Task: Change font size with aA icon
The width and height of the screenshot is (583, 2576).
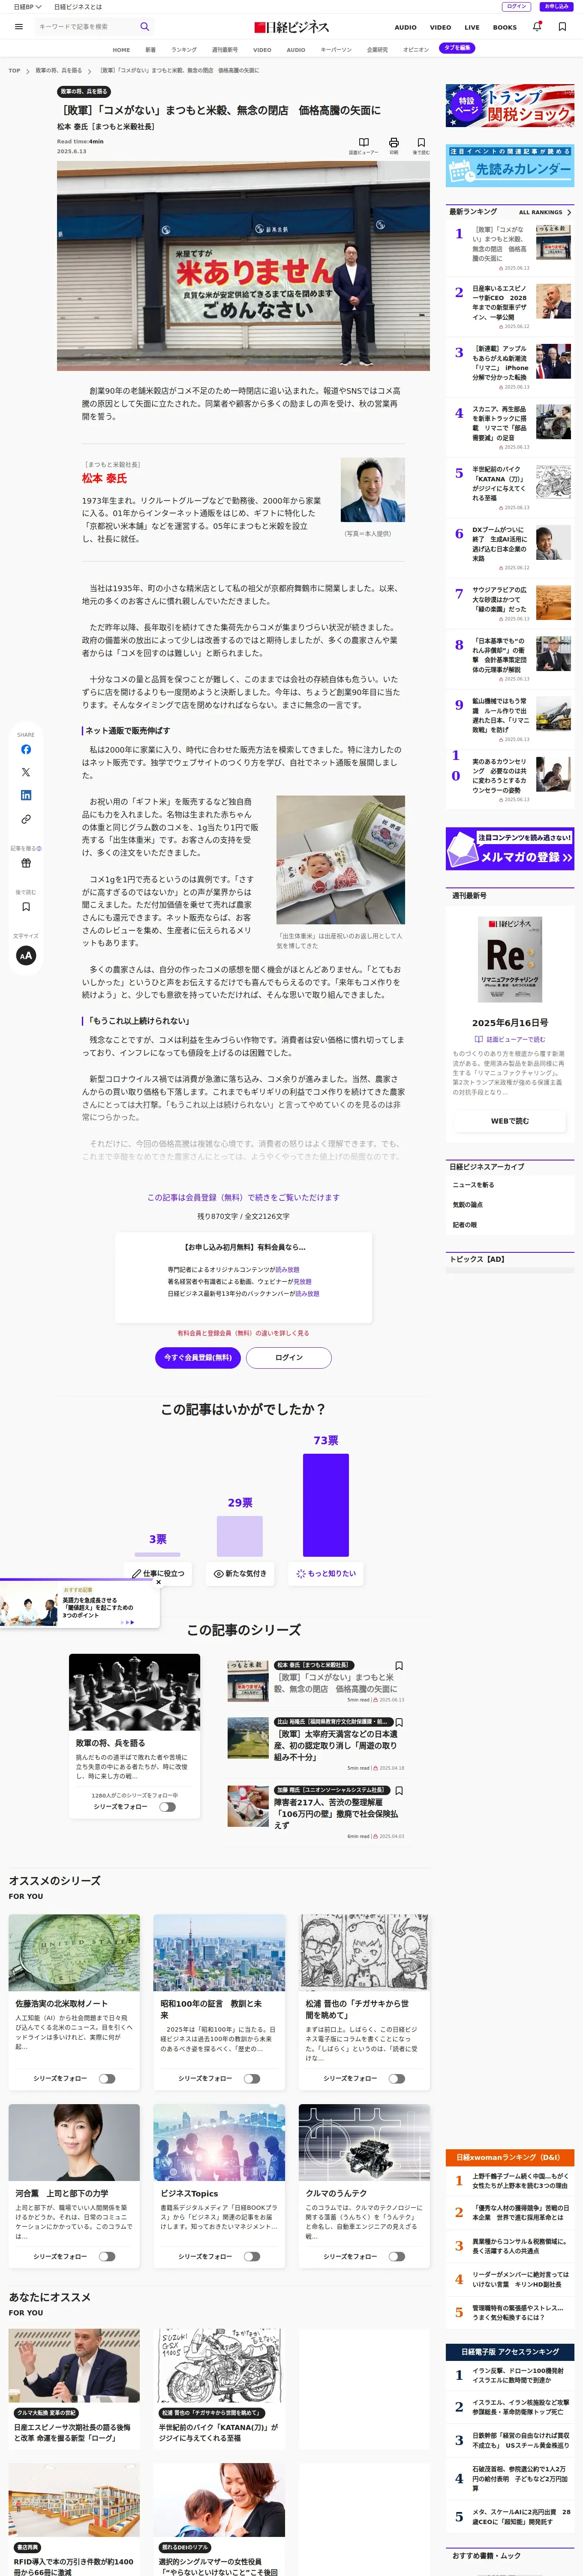Action: (26, 955)
